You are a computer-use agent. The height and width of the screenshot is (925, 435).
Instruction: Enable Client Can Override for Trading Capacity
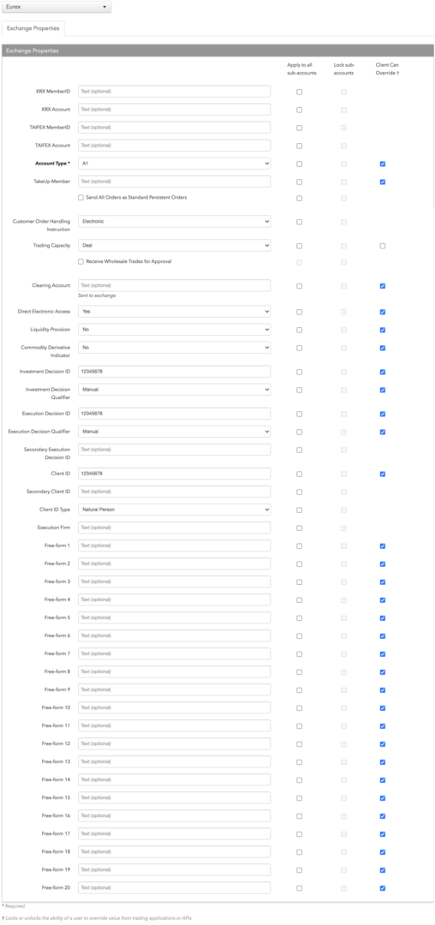pyautogui.click(x=383, y=246)
